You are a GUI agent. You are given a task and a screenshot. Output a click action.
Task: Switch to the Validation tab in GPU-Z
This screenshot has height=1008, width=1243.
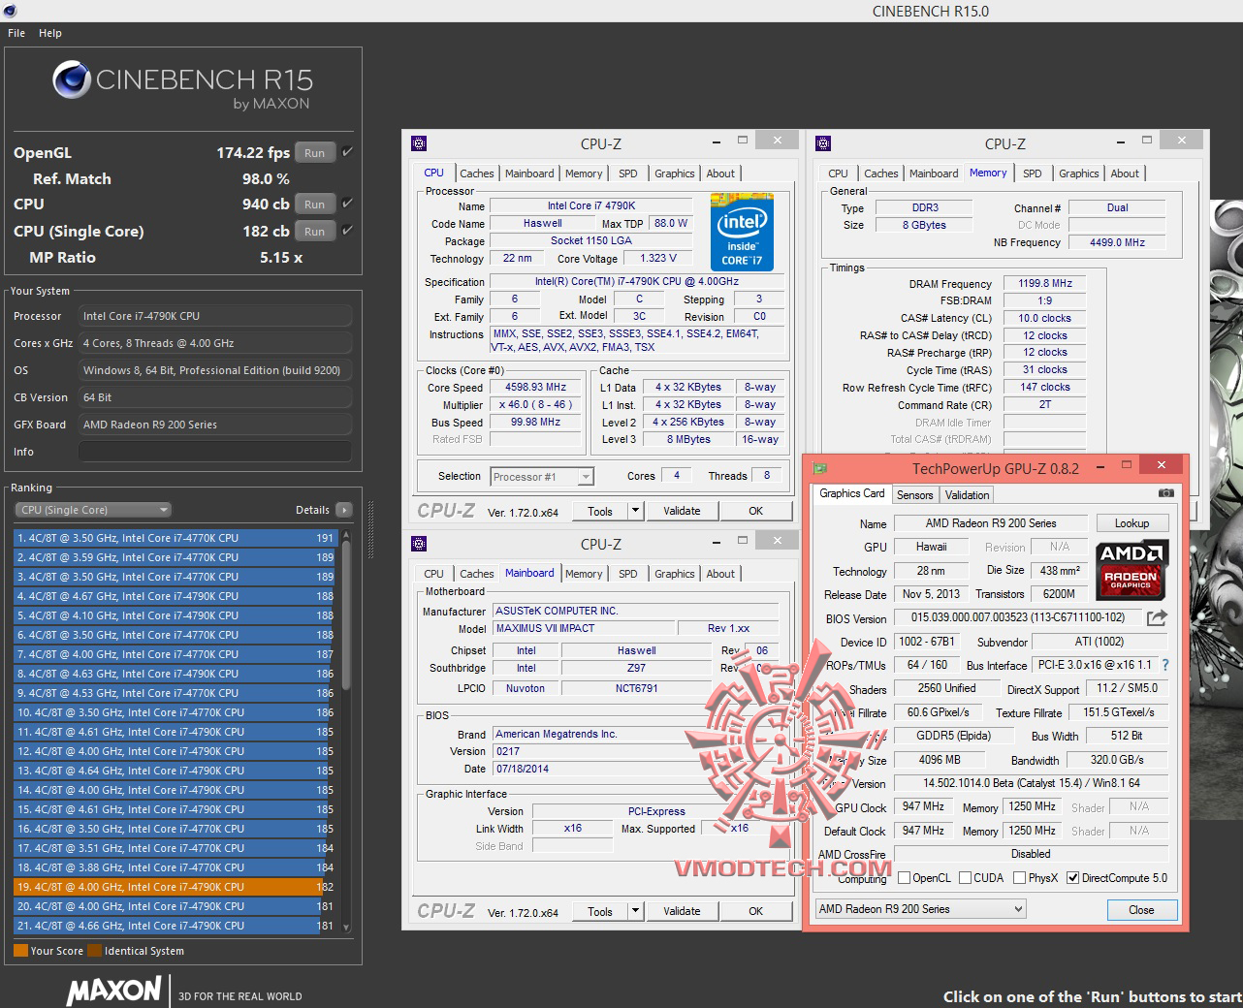point(967,495)
